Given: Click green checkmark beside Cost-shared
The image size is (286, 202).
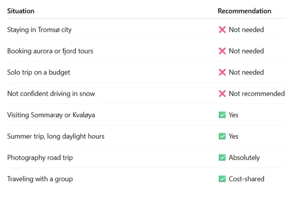Looking at the screenshot, I should [222, 179].
